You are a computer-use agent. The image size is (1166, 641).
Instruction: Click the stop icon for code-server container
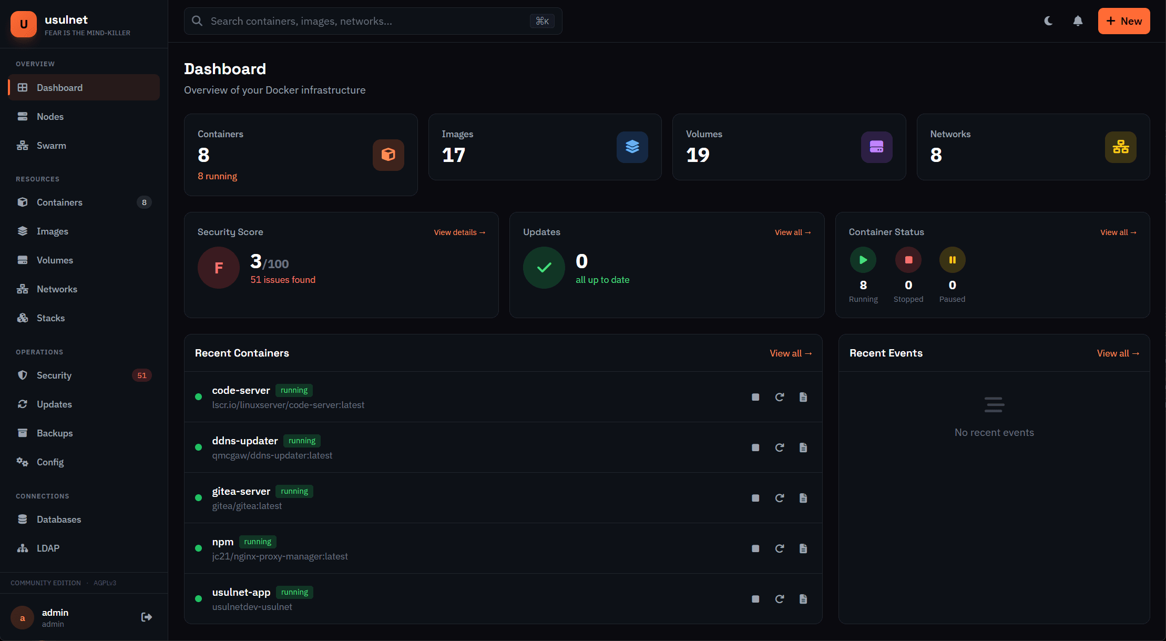pyautogui.click(x=755, y=397)
